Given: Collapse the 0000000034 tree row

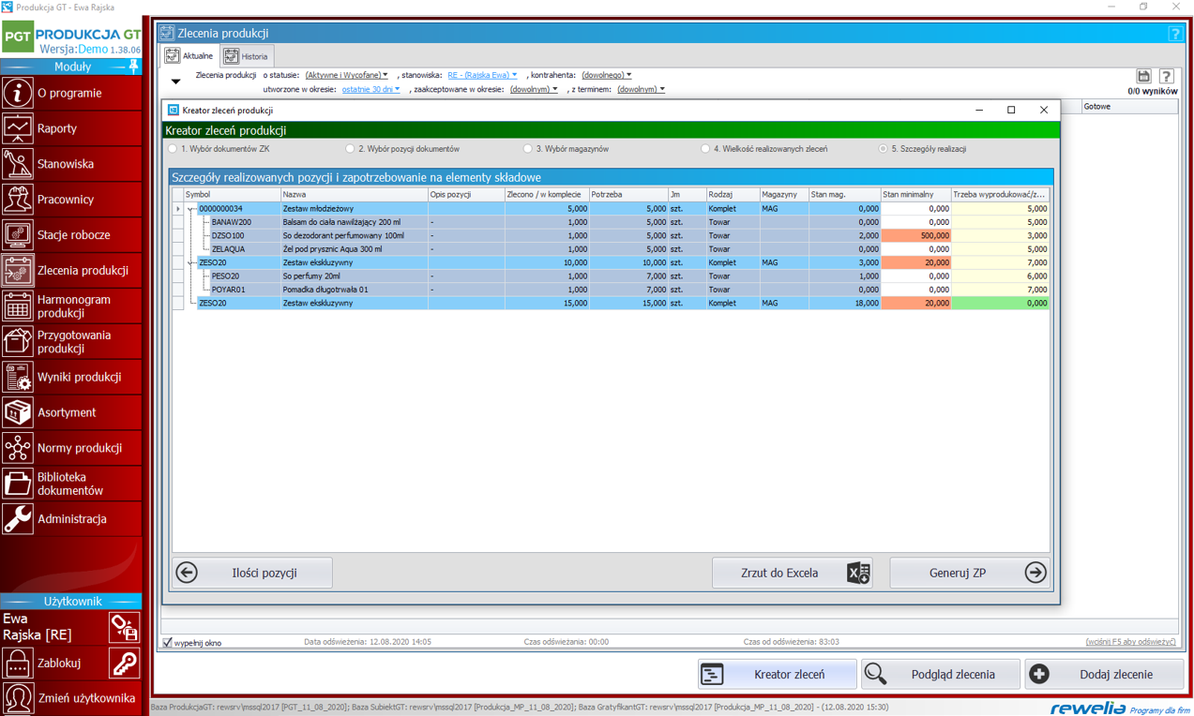Looking at the screenshot, I should pos(190,209).
